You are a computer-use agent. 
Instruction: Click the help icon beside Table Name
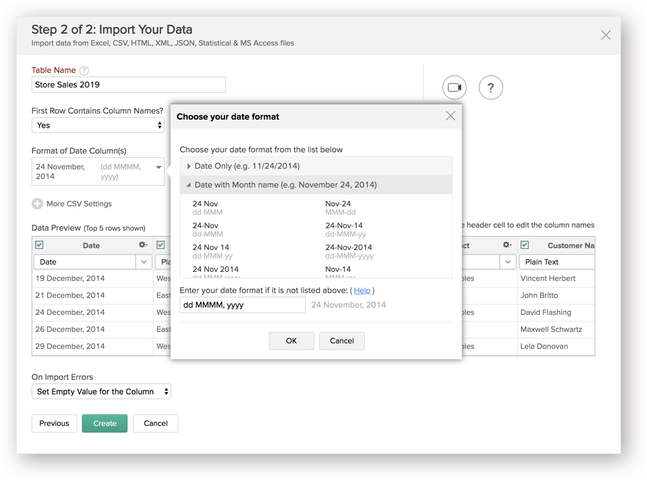[x=84, y=70]
